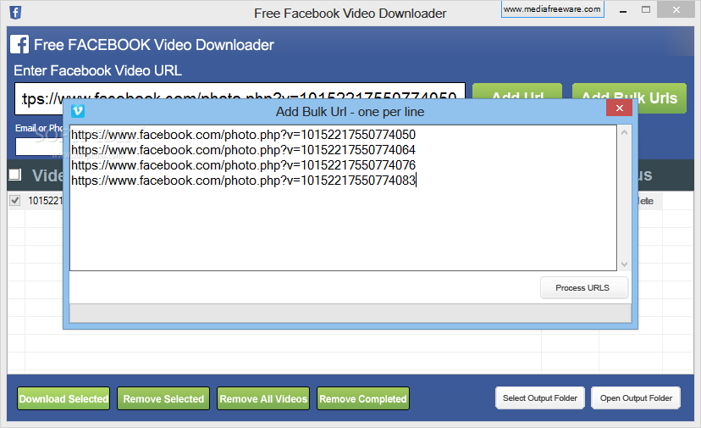Click the Remove All Videos button
This screenshot has height=428, width=701.
263,398
